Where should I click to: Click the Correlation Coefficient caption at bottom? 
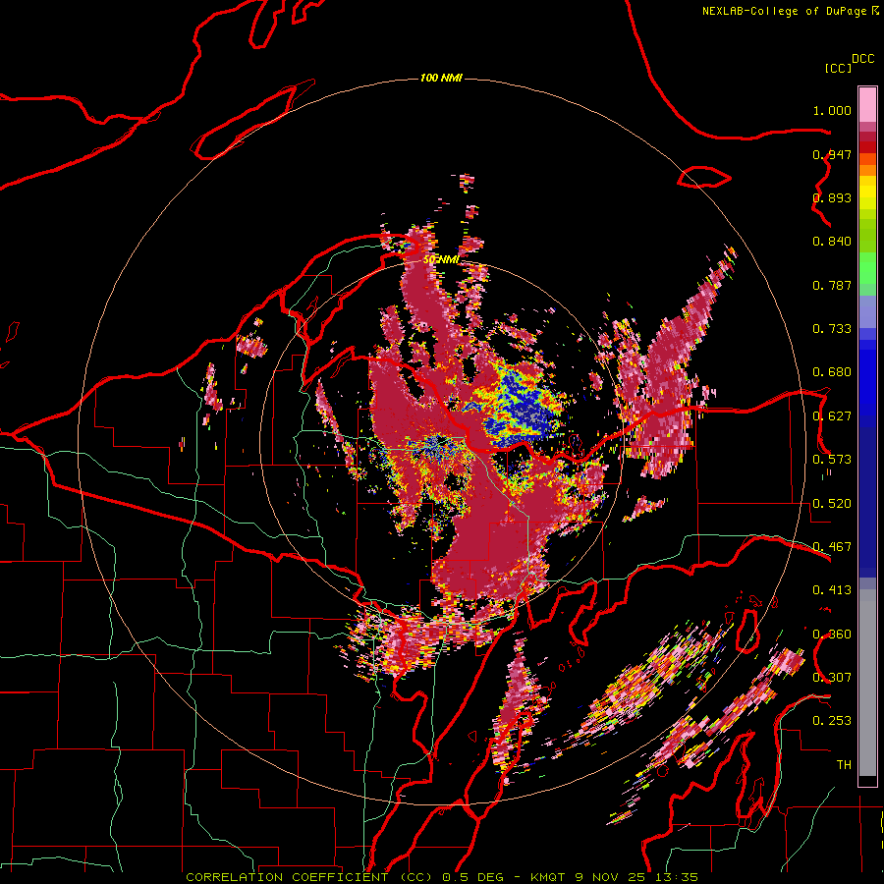click(441, 877)
